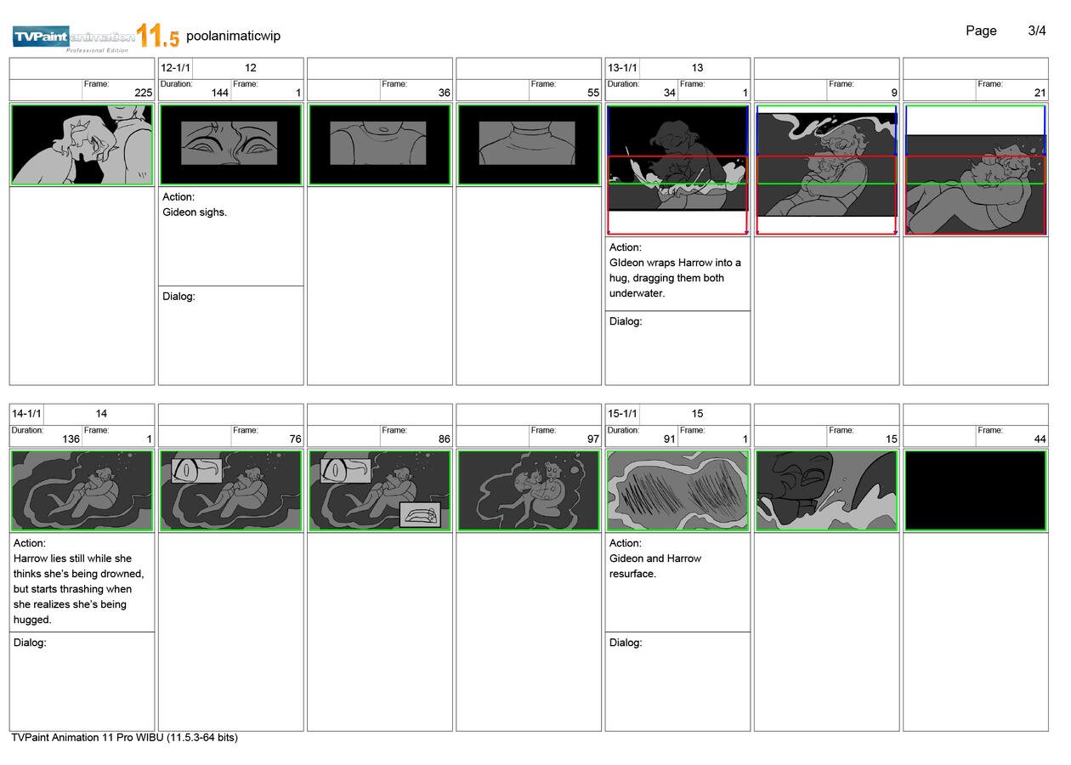Select the scene 14 frame 97 thumbnail
This screenshot has height=765, width=1071.
[x=528, y=490]
